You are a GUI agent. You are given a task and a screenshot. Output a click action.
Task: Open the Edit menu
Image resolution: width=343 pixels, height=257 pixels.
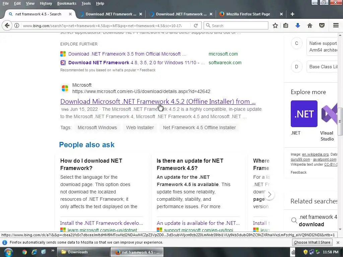coord(17,3)
